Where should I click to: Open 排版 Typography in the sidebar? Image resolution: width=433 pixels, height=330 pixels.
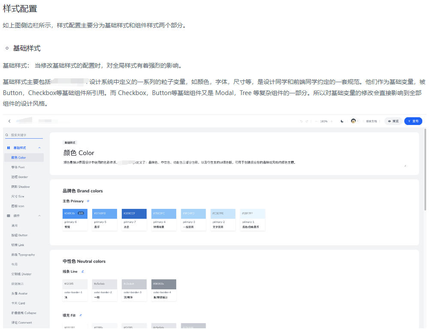pyautogui.click(x=24, y=255)
